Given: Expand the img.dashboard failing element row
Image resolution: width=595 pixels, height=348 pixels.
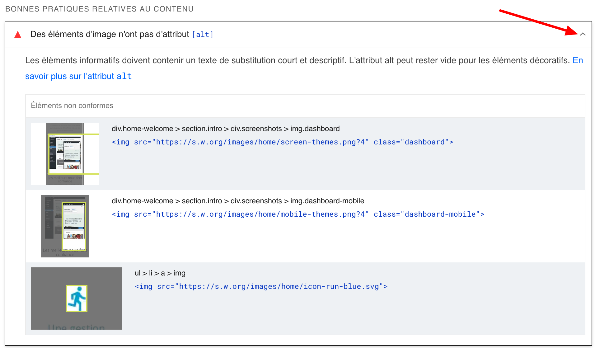Looking at the screenshot, I should point(226,128).
